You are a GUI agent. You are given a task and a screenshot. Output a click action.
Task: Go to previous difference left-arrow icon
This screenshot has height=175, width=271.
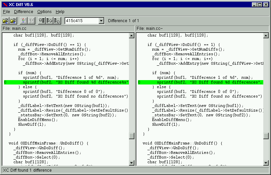[x=49, y=21]
